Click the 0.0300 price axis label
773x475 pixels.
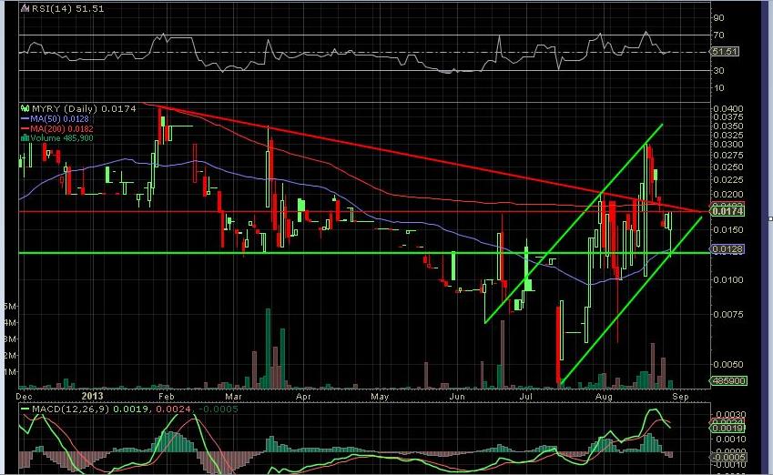click(x=728, y=145)
